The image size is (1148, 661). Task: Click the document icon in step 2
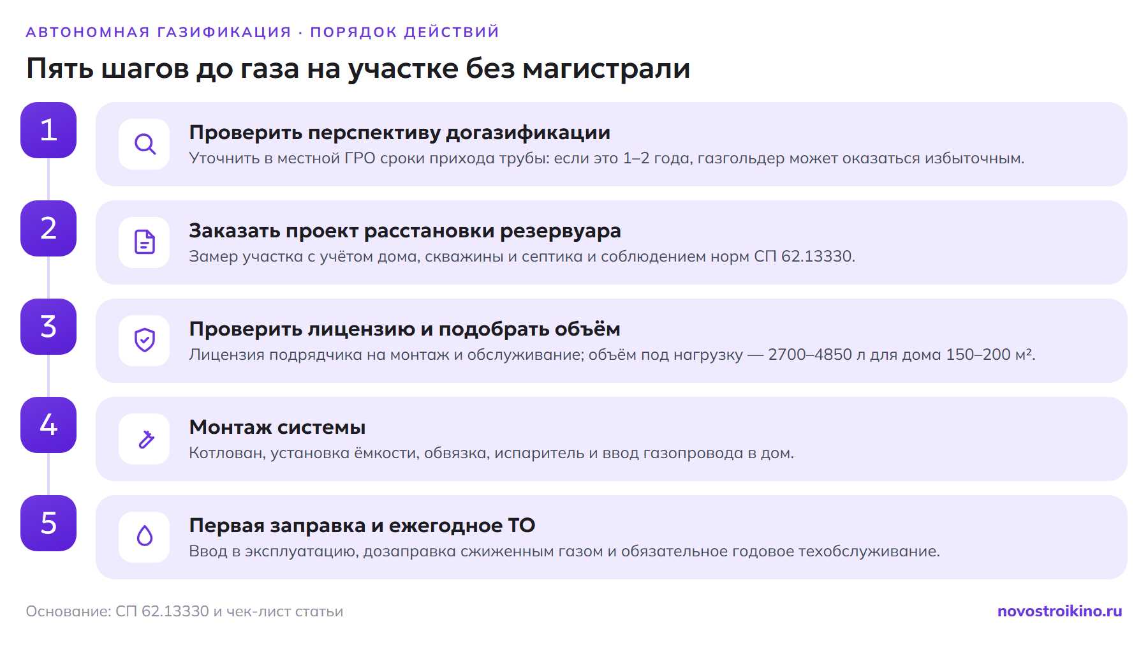[145, 242]
